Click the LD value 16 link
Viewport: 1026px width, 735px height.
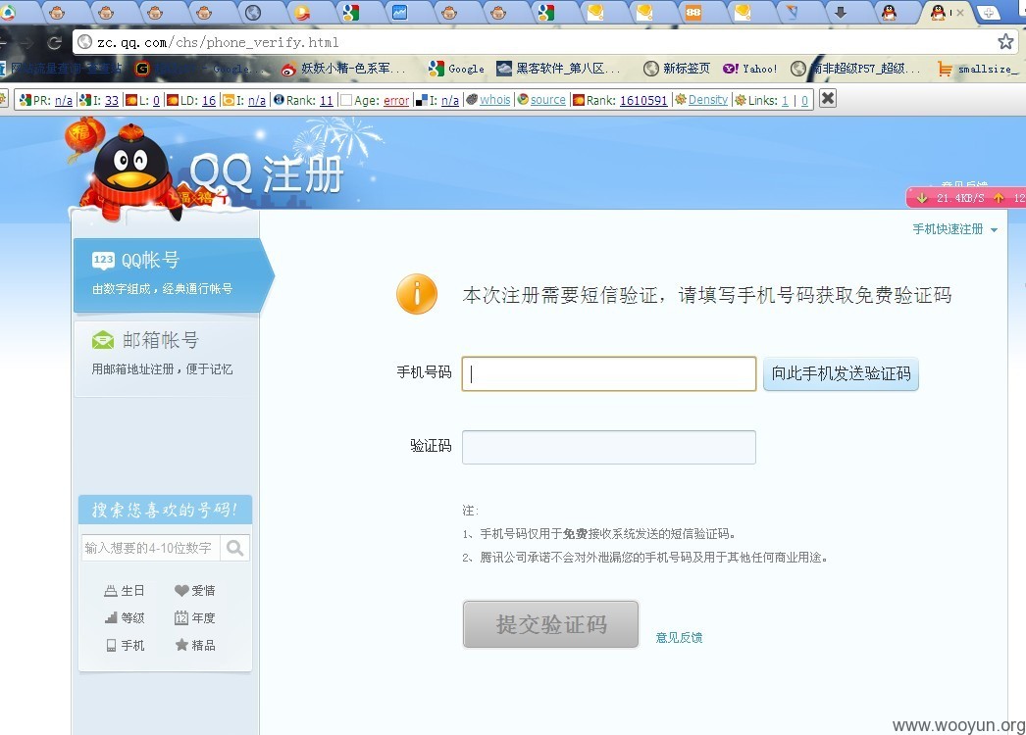209,100
